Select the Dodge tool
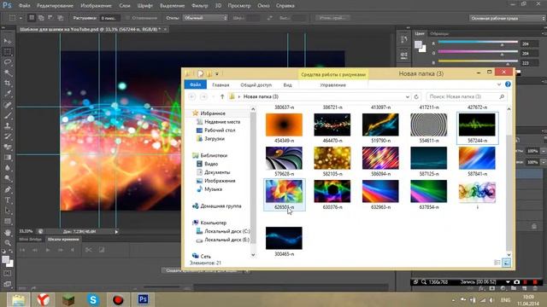The image size is (547, 307). (x=8, y=178)
